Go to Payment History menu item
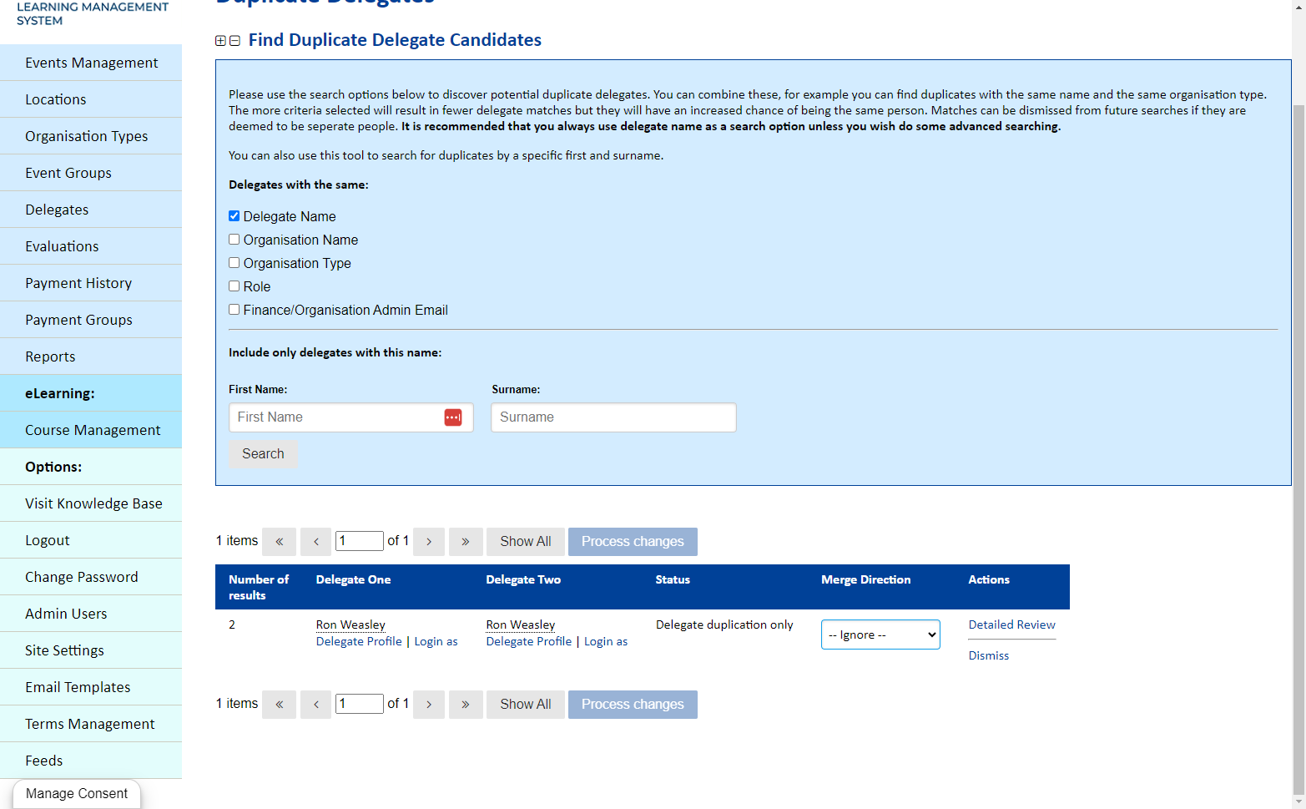The image size is (1306, 809). (x=91, y=283)
